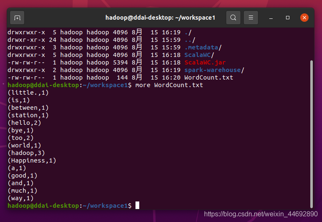Click the file size value 5394
The height and width of the screenshot is (222, 322).
point(120,62)
